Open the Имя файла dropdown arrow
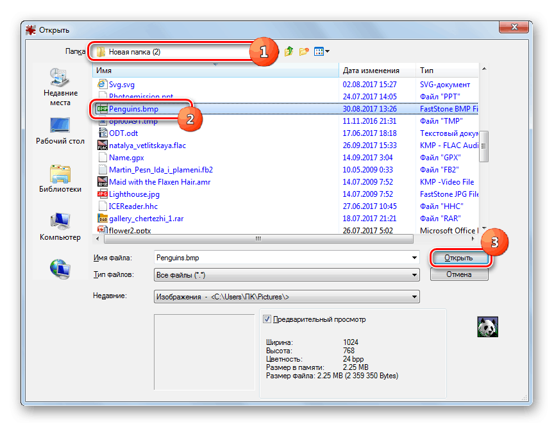 [x=414, y=258]
